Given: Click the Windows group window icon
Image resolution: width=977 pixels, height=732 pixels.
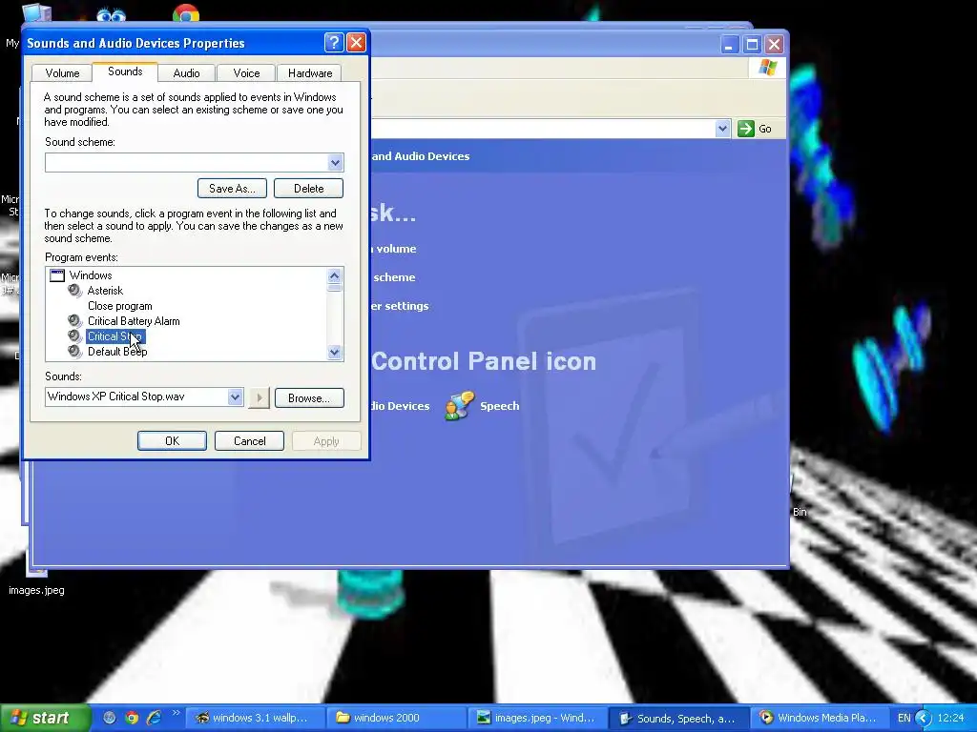Looking at the screenshot, I should click(57, 275).
